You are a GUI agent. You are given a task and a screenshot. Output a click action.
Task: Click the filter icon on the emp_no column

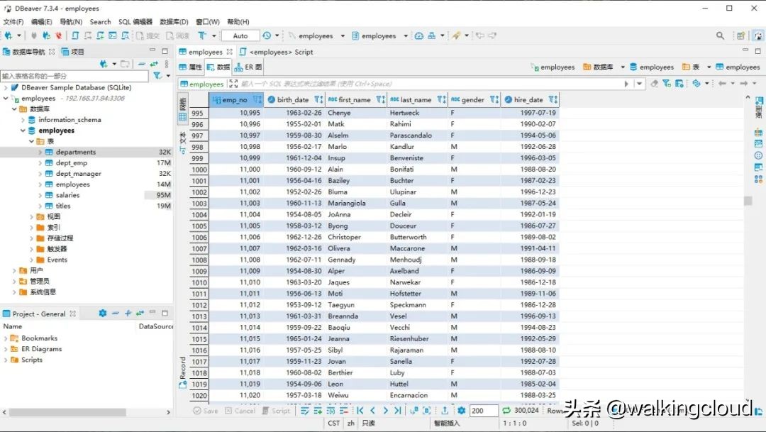tap(254, 99)
